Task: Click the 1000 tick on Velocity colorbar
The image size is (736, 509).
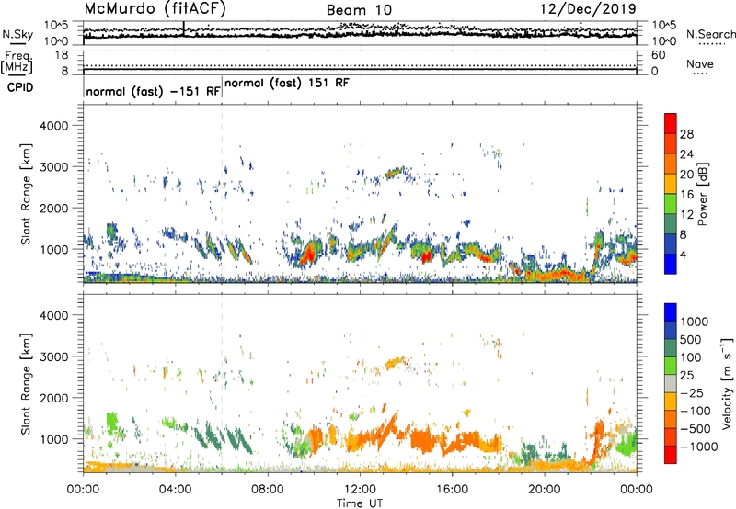Action: (x=695, y=322)
